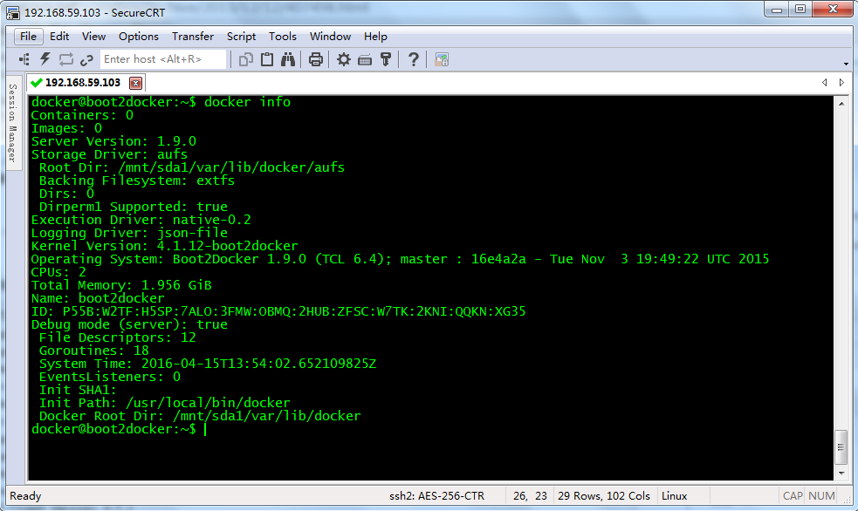
Task: Open the Window menu
Action: [330, 36]
